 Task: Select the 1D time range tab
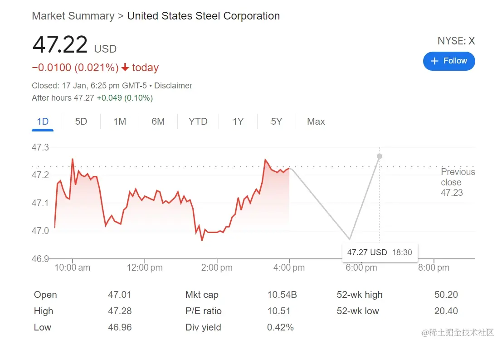click(43, 121)
